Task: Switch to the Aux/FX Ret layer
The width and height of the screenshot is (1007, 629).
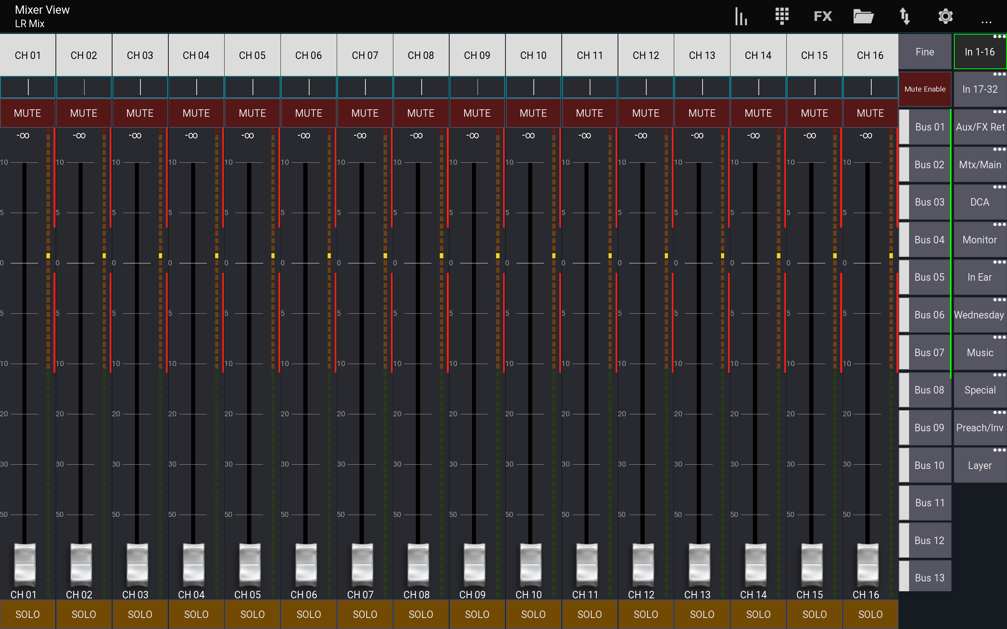Action: click(980, 127)
